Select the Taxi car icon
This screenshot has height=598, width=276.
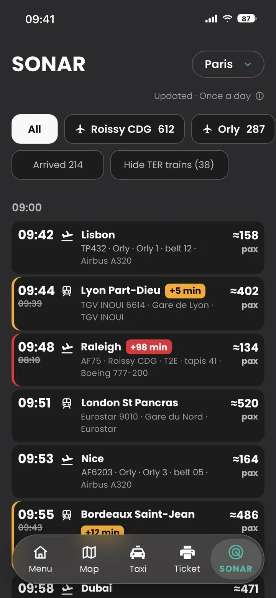pos(138,553)
